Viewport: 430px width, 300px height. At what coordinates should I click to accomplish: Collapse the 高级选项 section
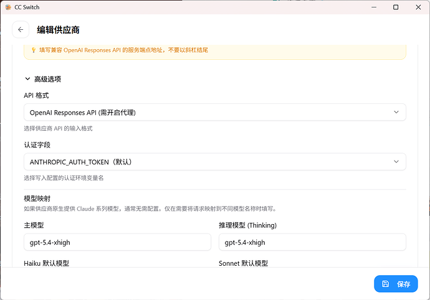point(43,79)
